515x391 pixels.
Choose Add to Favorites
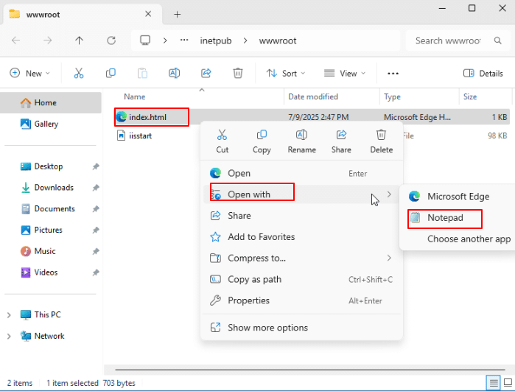pyautogui.click(x=301, y=236)
